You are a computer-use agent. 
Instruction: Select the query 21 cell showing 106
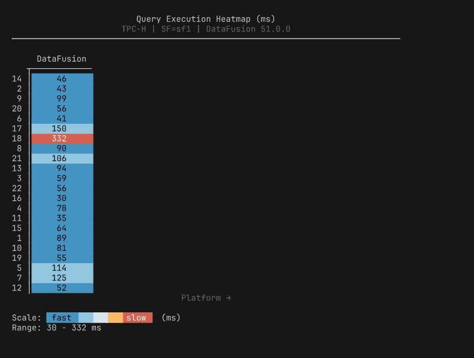tap(62, 158)
